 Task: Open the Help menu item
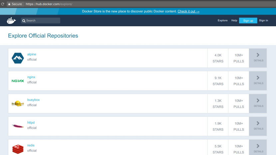click(x=234, y=20)
